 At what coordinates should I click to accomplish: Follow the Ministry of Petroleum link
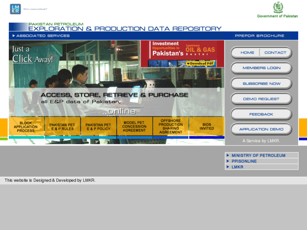(x=258, y=155)
